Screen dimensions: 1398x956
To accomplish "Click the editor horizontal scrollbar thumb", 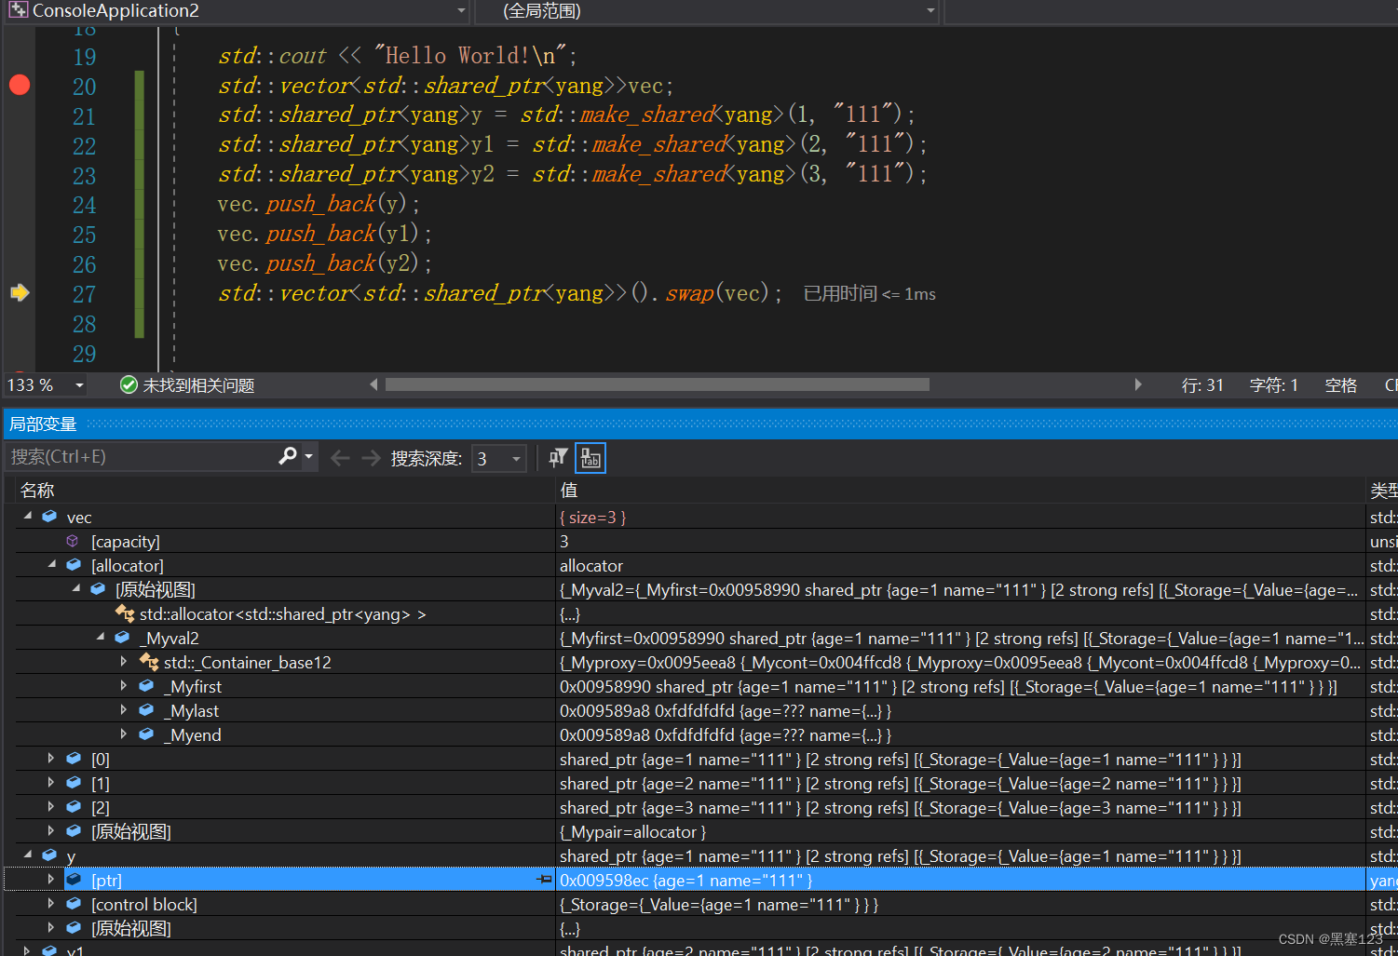I will tap(658, 384).
